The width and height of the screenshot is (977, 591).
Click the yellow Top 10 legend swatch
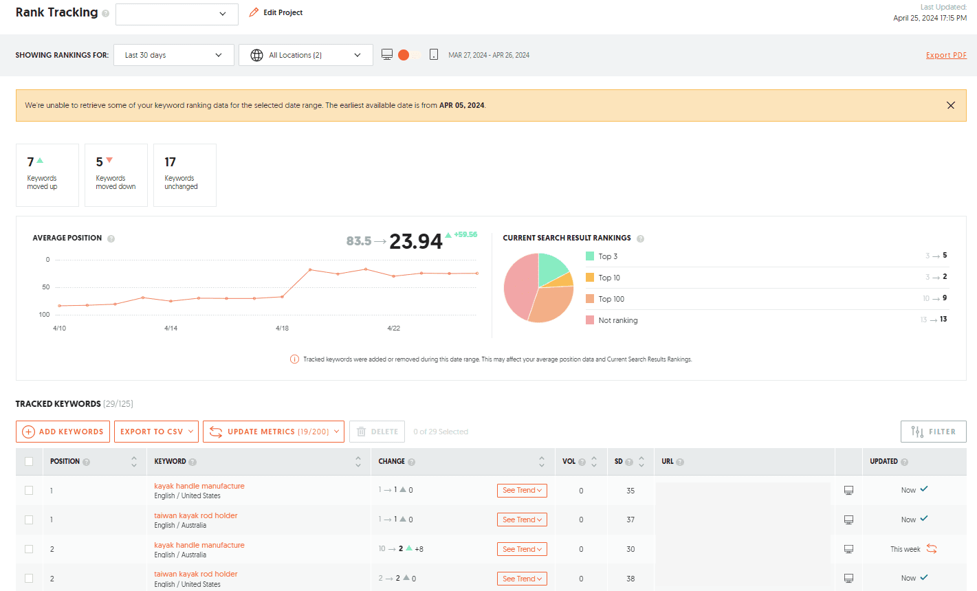590,277
